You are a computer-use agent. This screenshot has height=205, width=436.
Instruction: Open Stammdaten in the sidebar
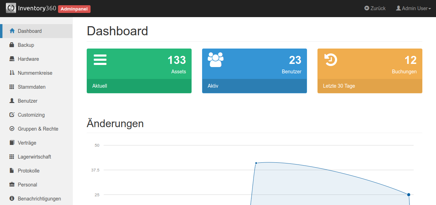(x=31, y=87)
